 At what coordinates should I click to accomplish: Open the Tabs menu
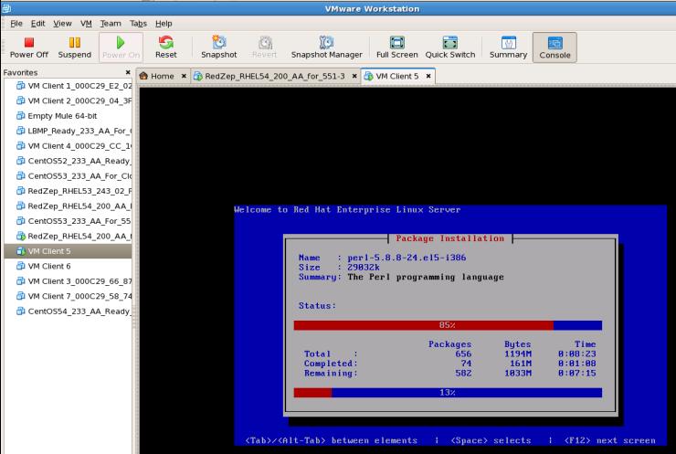[138, 23]
